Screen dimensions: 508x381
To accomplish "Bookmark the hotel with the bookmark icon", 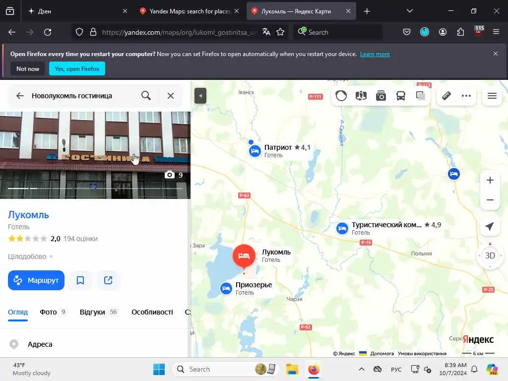I will click(80, 280).
